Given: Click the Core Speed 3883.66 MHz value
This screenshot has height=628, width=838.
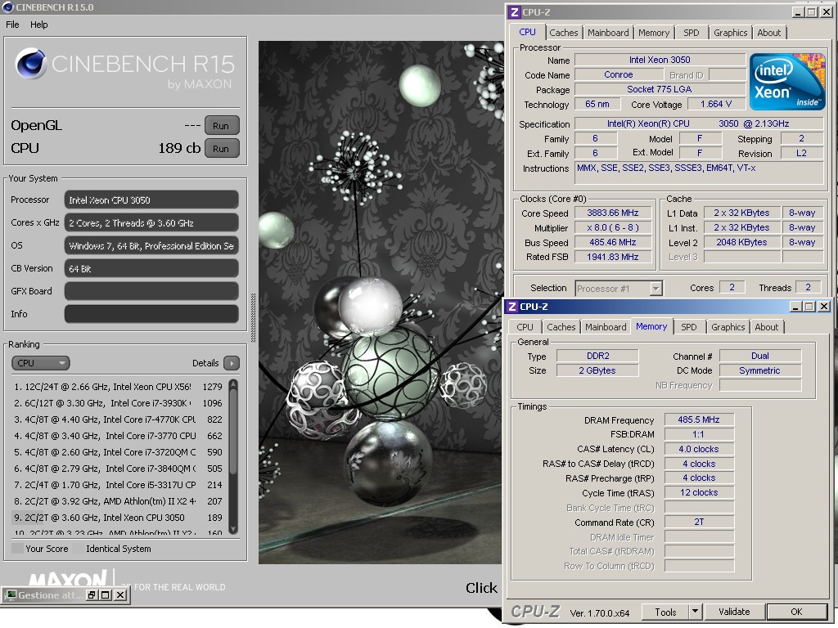Looking at the screenshot, I should coord(613,213).
